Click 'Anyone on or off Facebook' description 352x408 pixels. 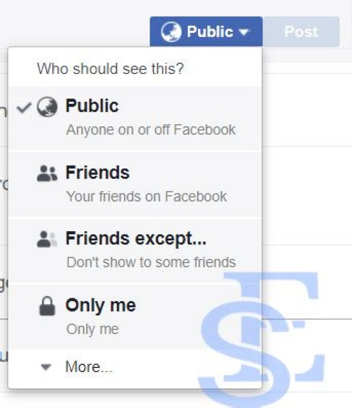point(151,130)
